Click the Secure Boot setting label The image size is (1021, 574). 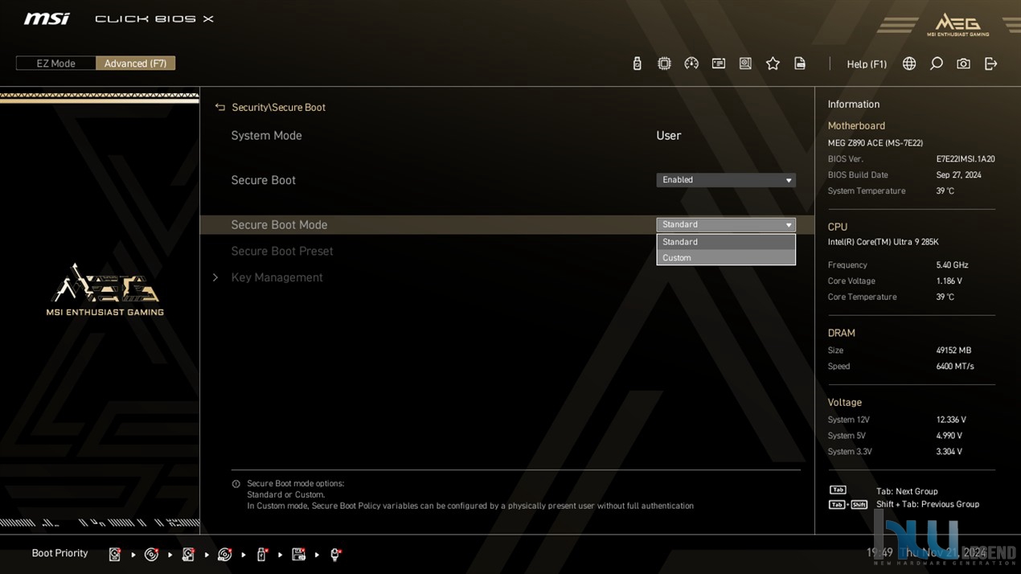click(263, 180)
